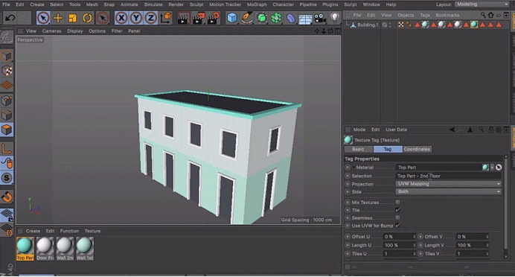This screenshot has width=515, height=277.
Task: Click the Light bulb icon
Action: 334,17
